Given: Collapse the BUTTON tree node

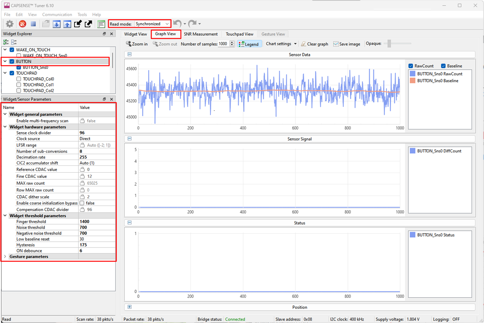Looking at the screenshot, I should [x=5, y=61].
